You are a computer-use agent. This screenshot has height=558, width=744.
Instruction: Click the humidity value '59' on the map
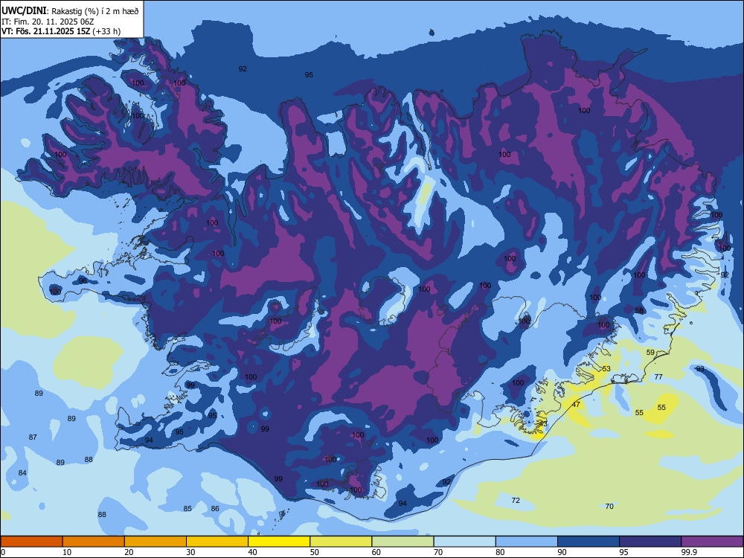click(650, 353)
